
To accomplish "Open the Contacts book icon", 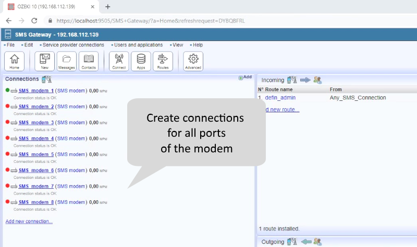I will (x=89, y=61).
